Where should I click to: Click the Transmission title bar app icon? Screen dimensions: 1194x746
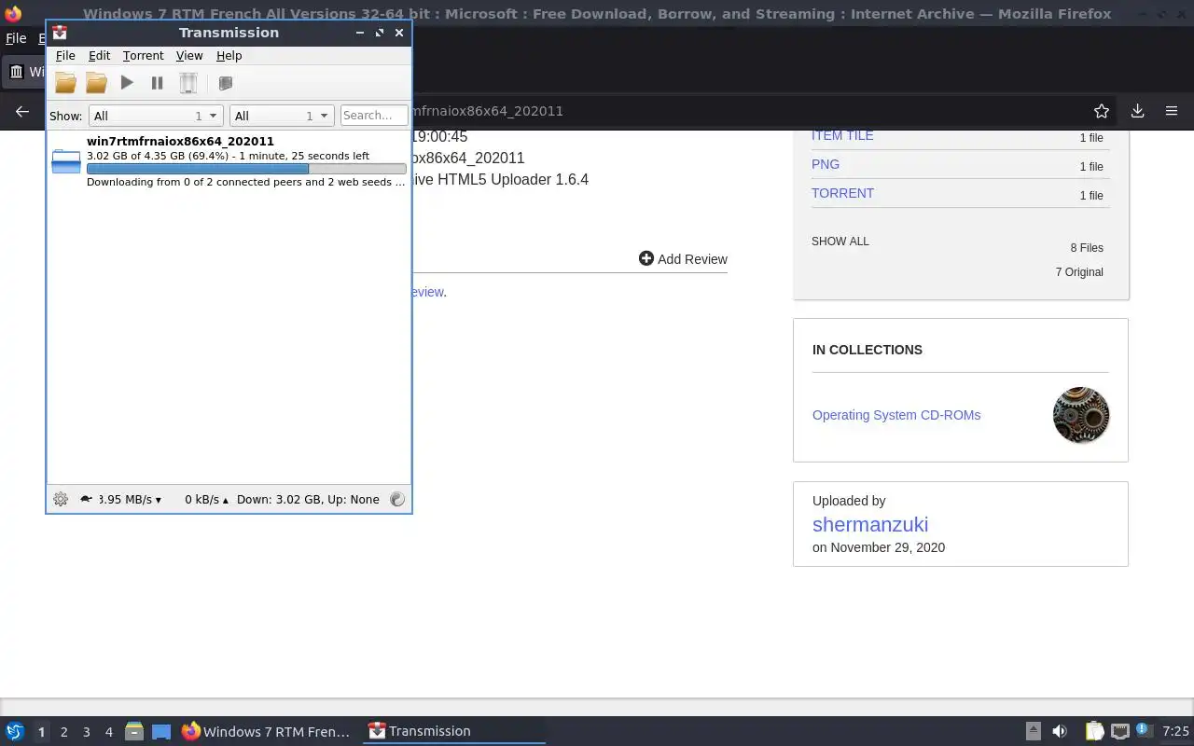(60, 33)
